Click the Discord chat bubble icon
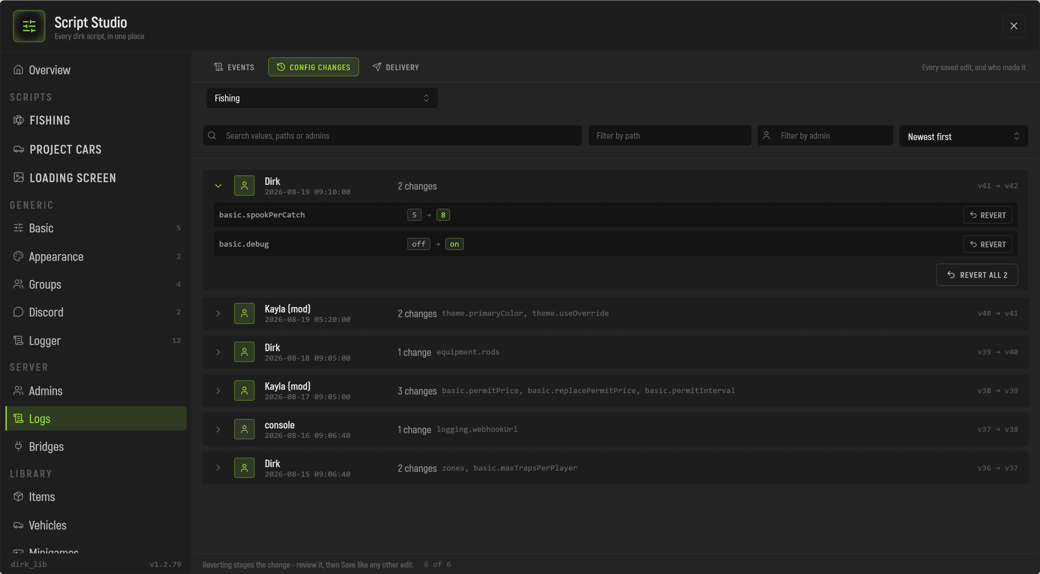 pos(18,312)
